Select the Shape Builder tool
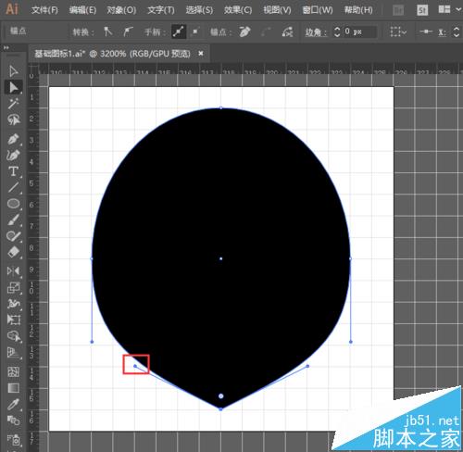Screen dimensions: 463x452 coord(13,336)
